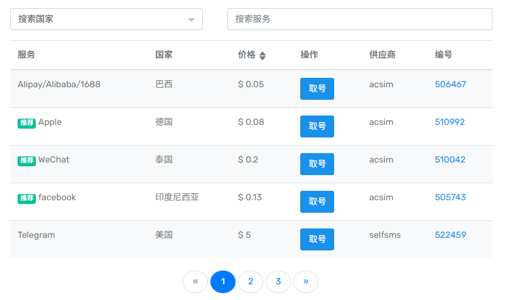
Task: Click 取号 button for Alipay/Alibaba/1688 row
Action: tap(317, 88)
